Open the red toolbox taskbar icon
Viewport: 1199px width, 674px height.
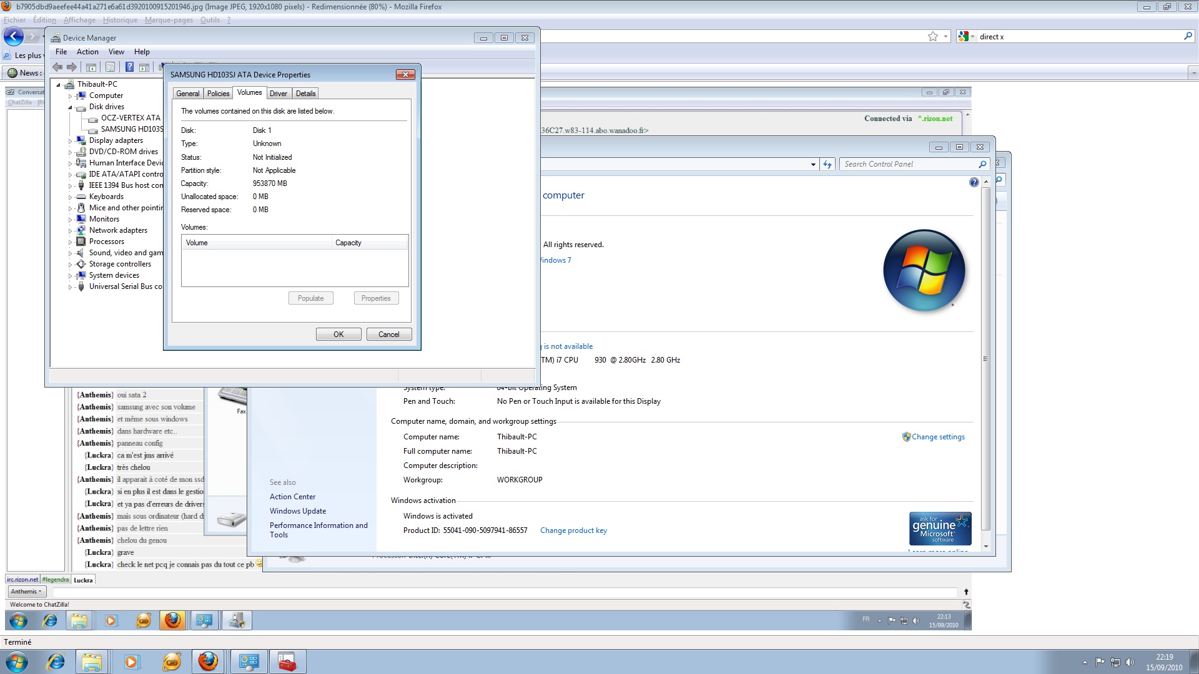[x=287, y=662]
